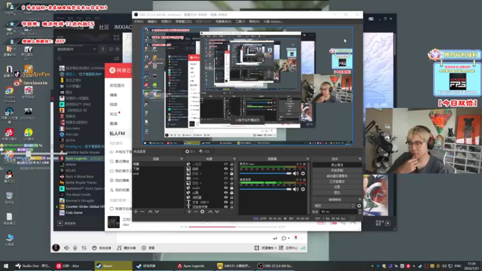Move scene down in OBS list

tap(157, 212)
